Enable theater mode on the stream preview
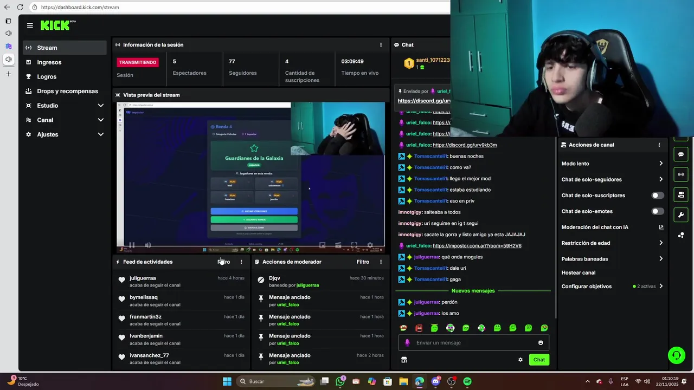Image resolution: width=694 pixels, height=390 pixels. coord(338,245)
